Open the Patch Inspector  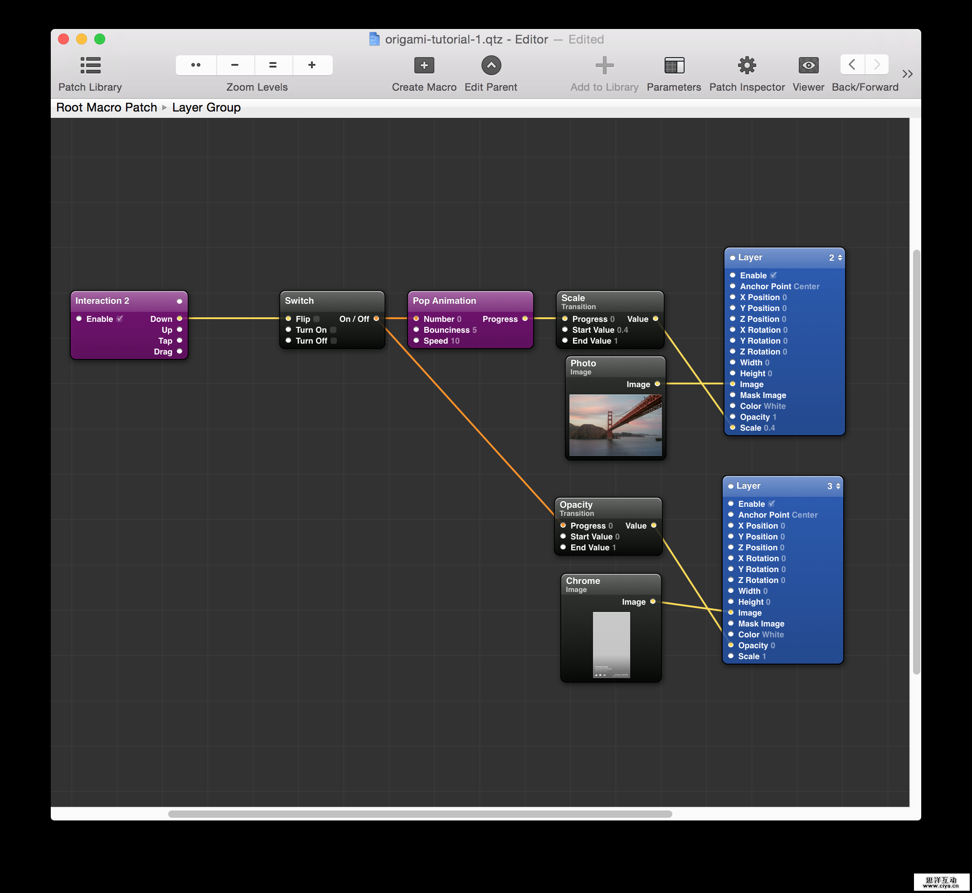pos(747,65)
